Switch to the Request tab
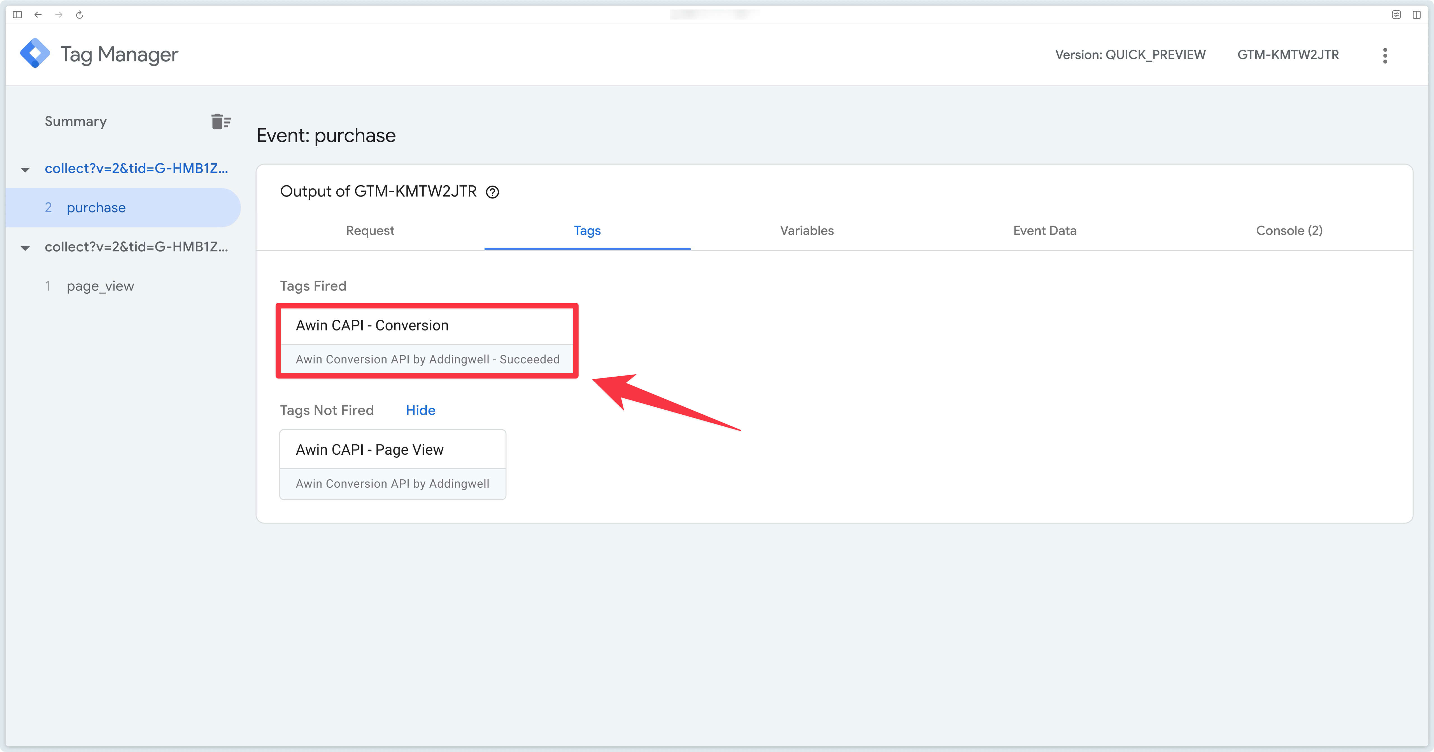 tap(370, 230)
